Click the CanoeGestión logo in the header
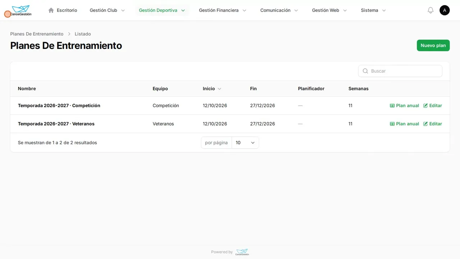This screenshot has width=460, height=259. click(x=21, y=10)
